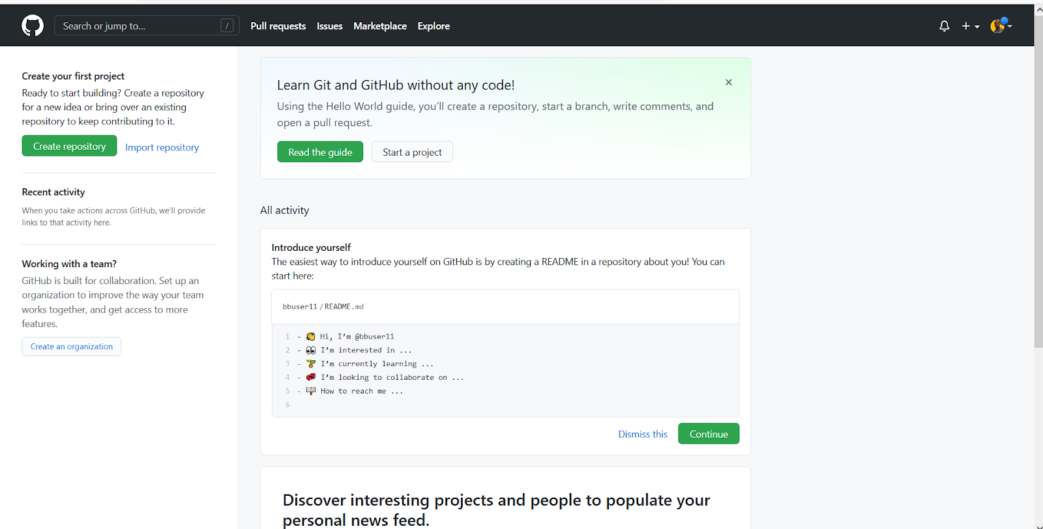1043x529 pixels.
Task: Click the slash shortcut key icon in search
Action: coord(227,25)
